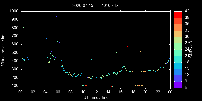Click the 12 tick label on time axis
202x101 pixels.
coord(96,92)
